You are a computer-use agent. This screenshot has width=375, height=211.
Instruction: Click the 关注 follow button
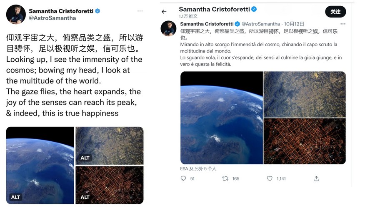pyautogui.click(x=335, y=12)
